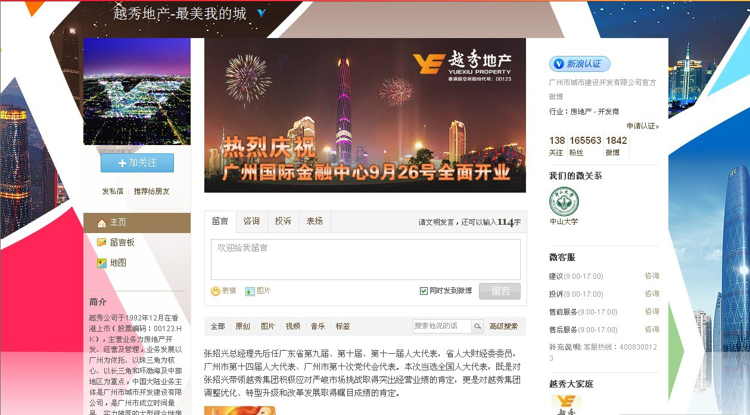The height and width of the screenshot is (415, 750).
Task: Open the emoticon picker (表情) smiley icon
Action: coord(216,291)
